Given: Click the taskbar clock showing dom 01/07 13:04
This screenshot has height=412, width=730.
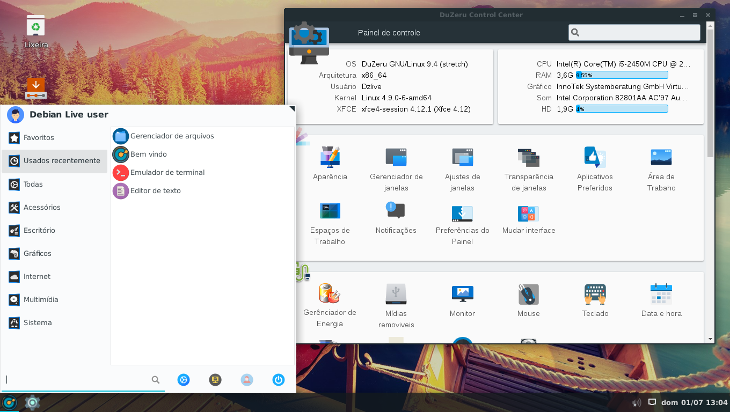Looking at the screenshot, I should click(x=694, y=402).
